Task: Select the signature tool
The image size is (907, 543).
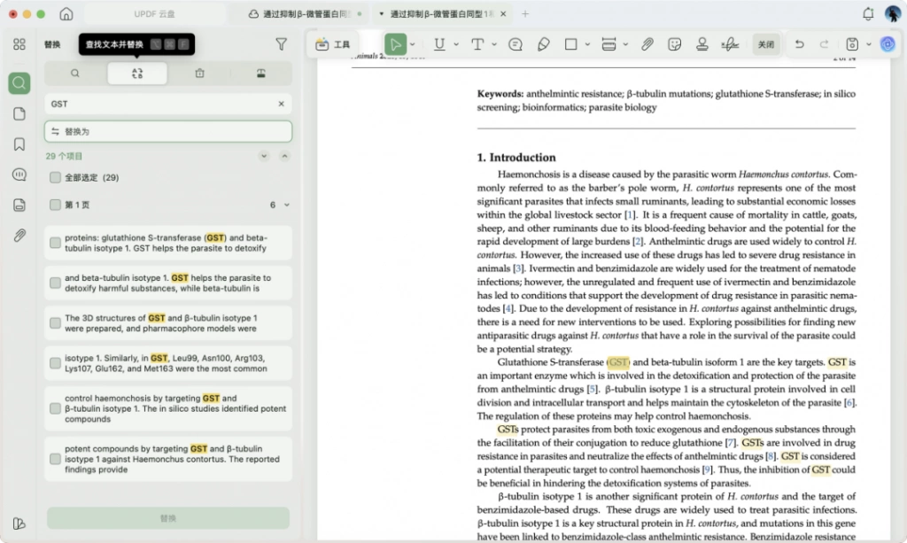Action: [x=730, y=44]
